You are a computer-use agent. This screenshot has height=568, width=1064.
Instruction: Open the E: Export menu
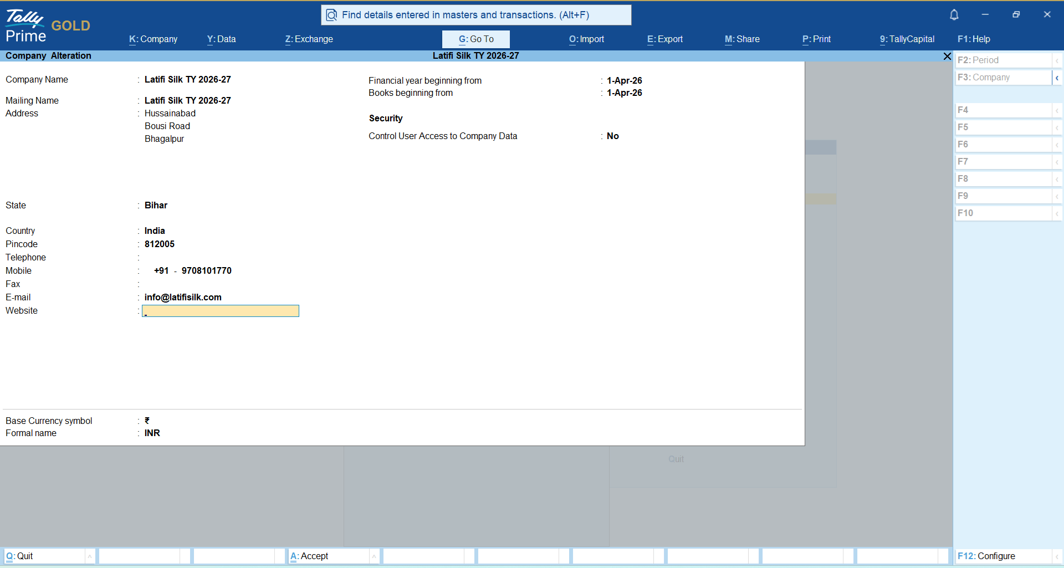point(665,39)
